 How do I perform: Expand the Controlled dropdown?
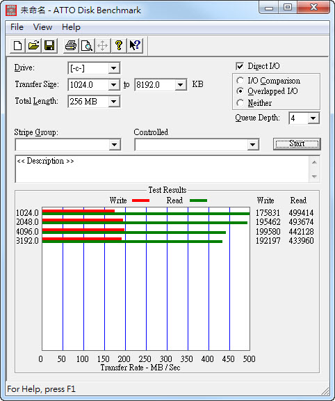pos(252,145)
